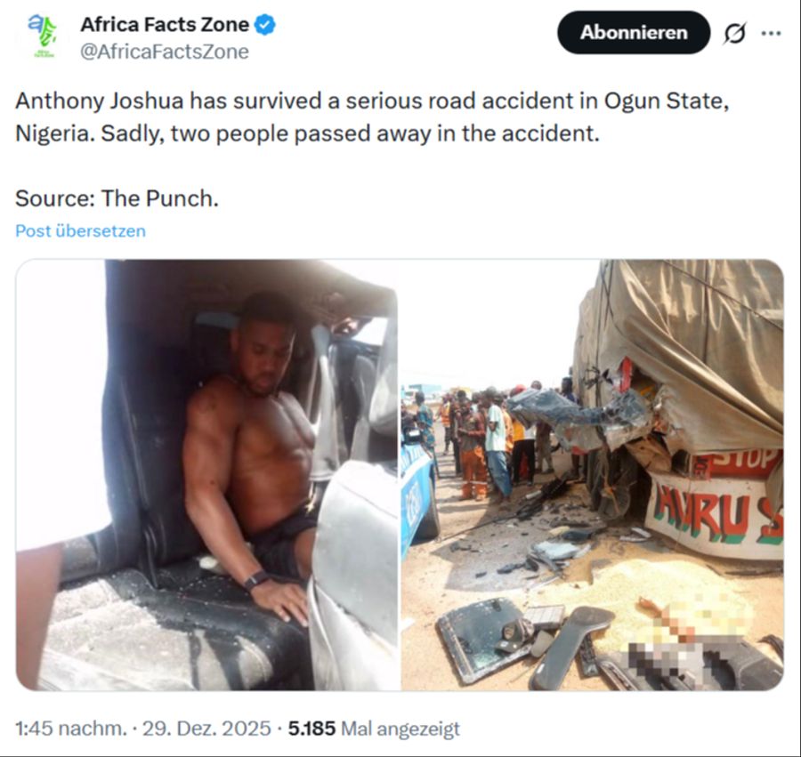Click the Grok icon beside Abonnieren
This screenshot has width=801, height=757.
pos(735,33)
